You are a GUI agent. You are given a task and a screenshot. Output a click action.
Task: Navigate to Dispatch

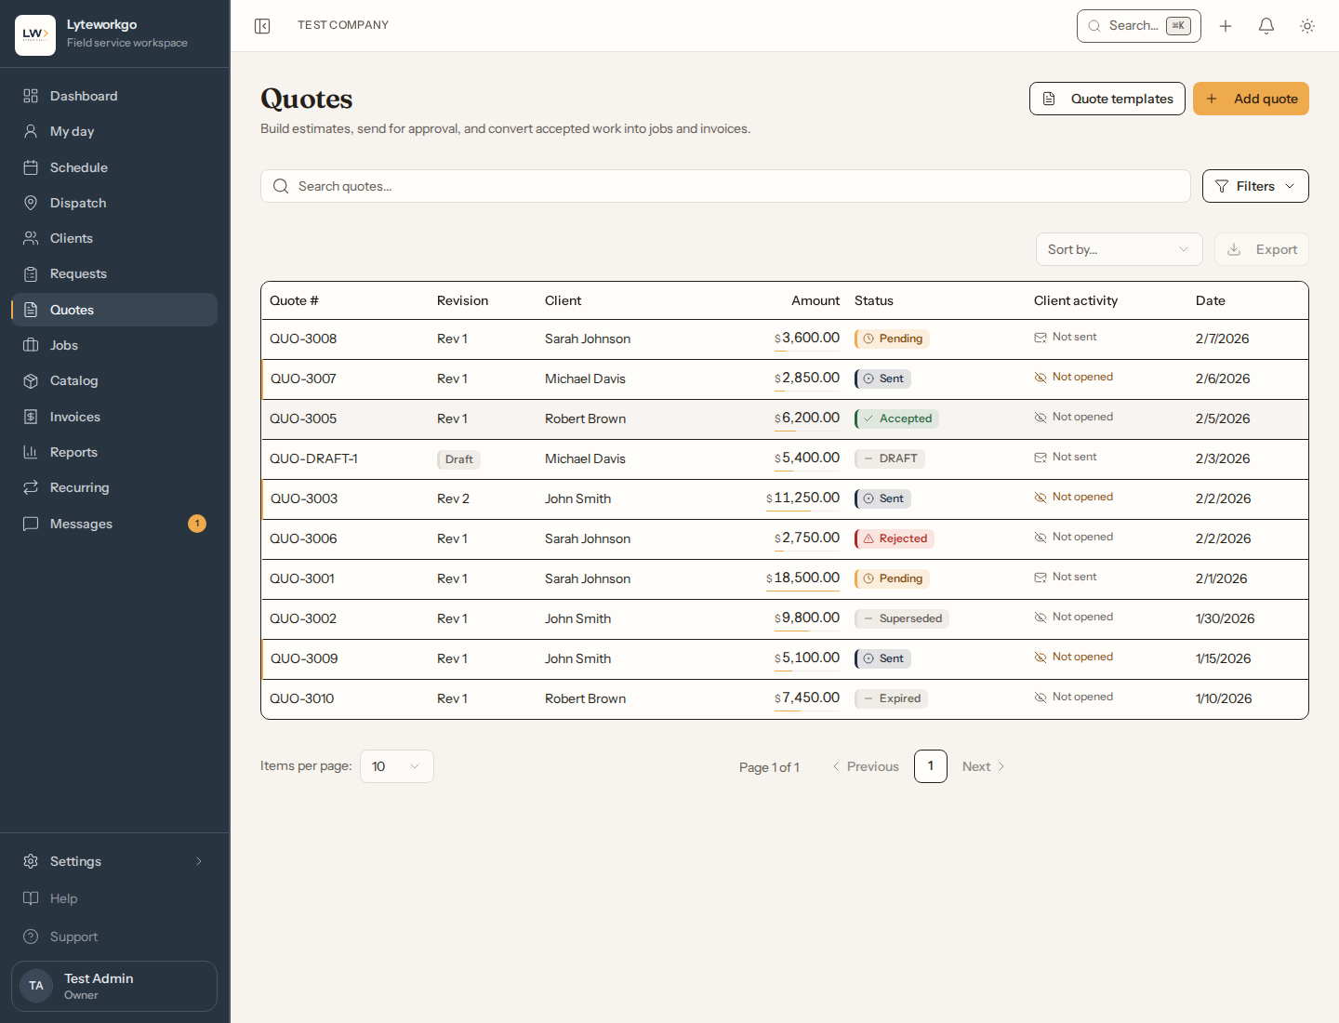point(114,203)
